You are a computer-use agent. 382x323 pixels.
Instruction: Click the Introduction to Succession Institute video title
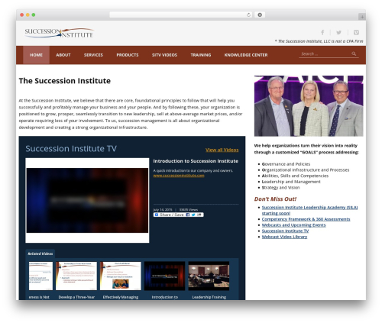196,161
